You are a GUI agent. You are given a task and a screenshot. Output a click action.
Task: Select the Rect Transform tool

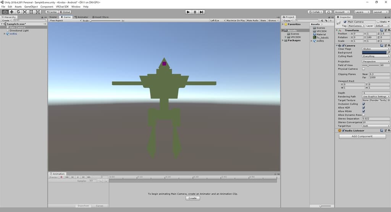coord(31,12)
